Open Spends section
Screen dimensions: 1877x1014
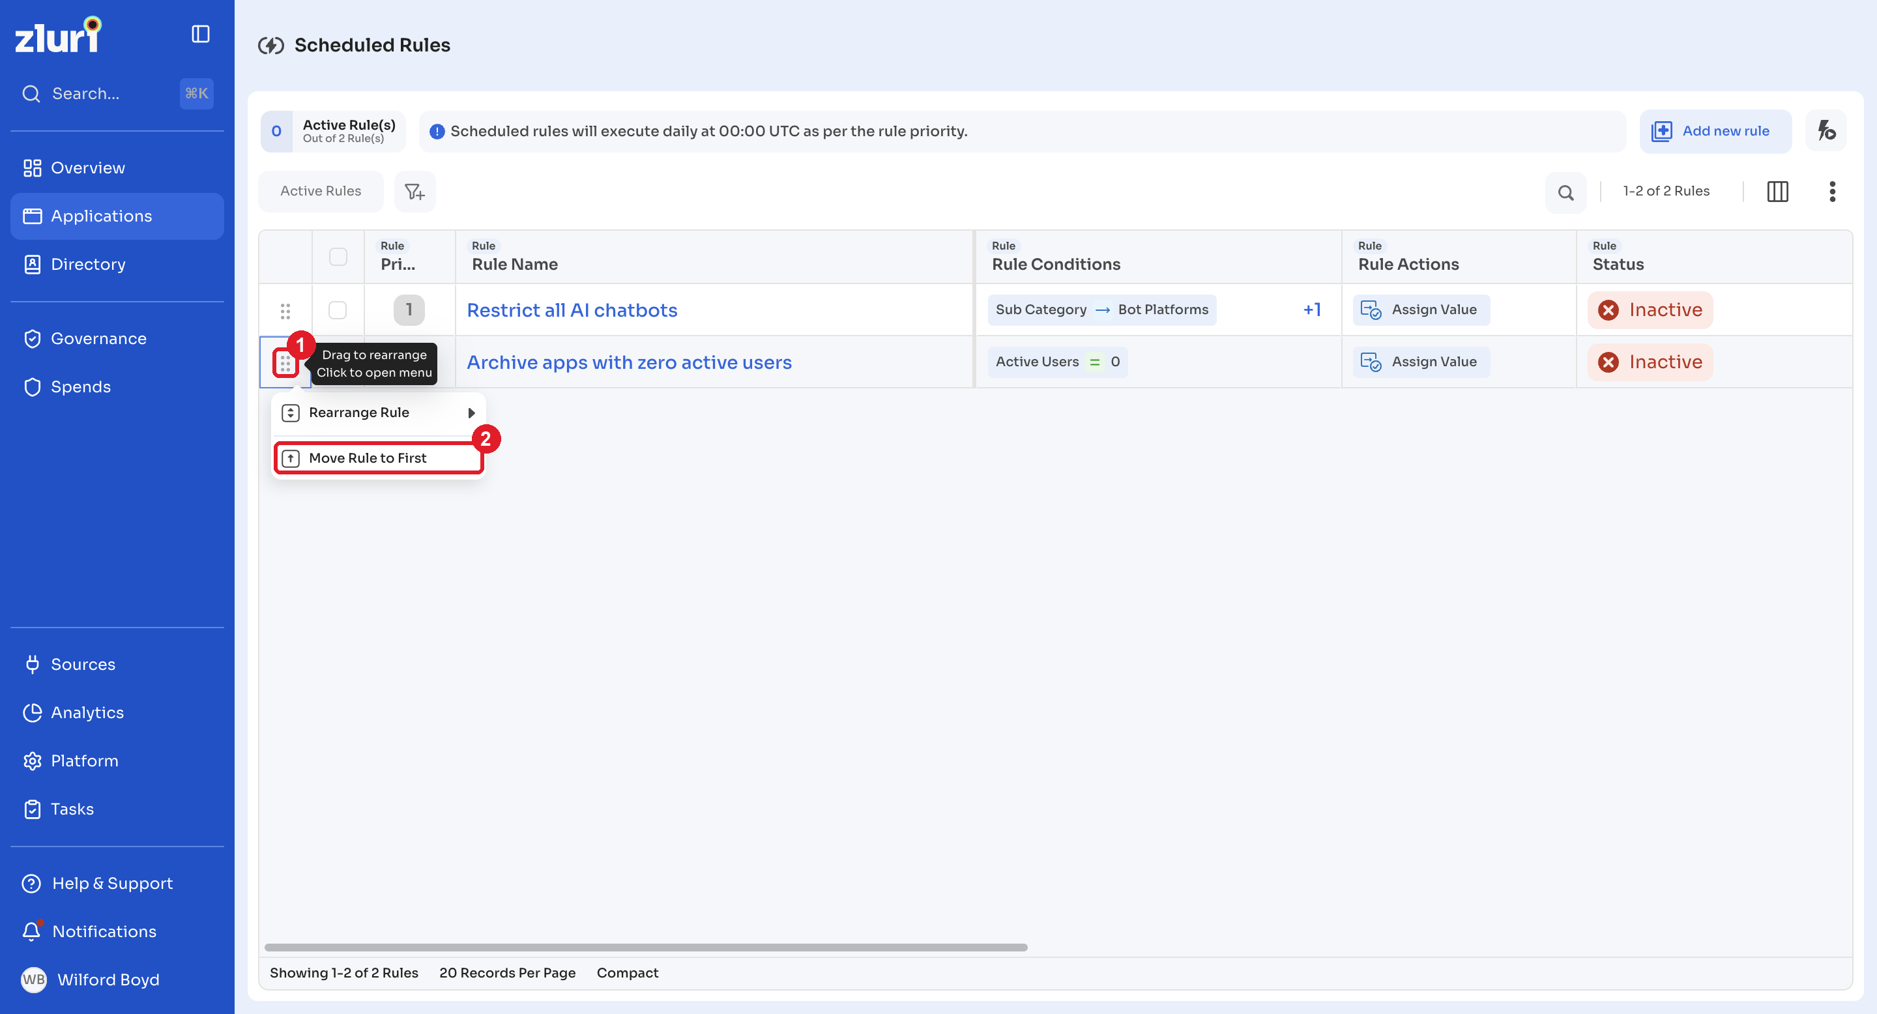[x=117, y=387]
